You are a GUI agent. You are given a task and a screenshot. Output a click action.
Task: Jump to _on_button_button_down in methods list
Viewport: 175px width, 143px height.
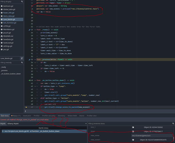[11, 74]
